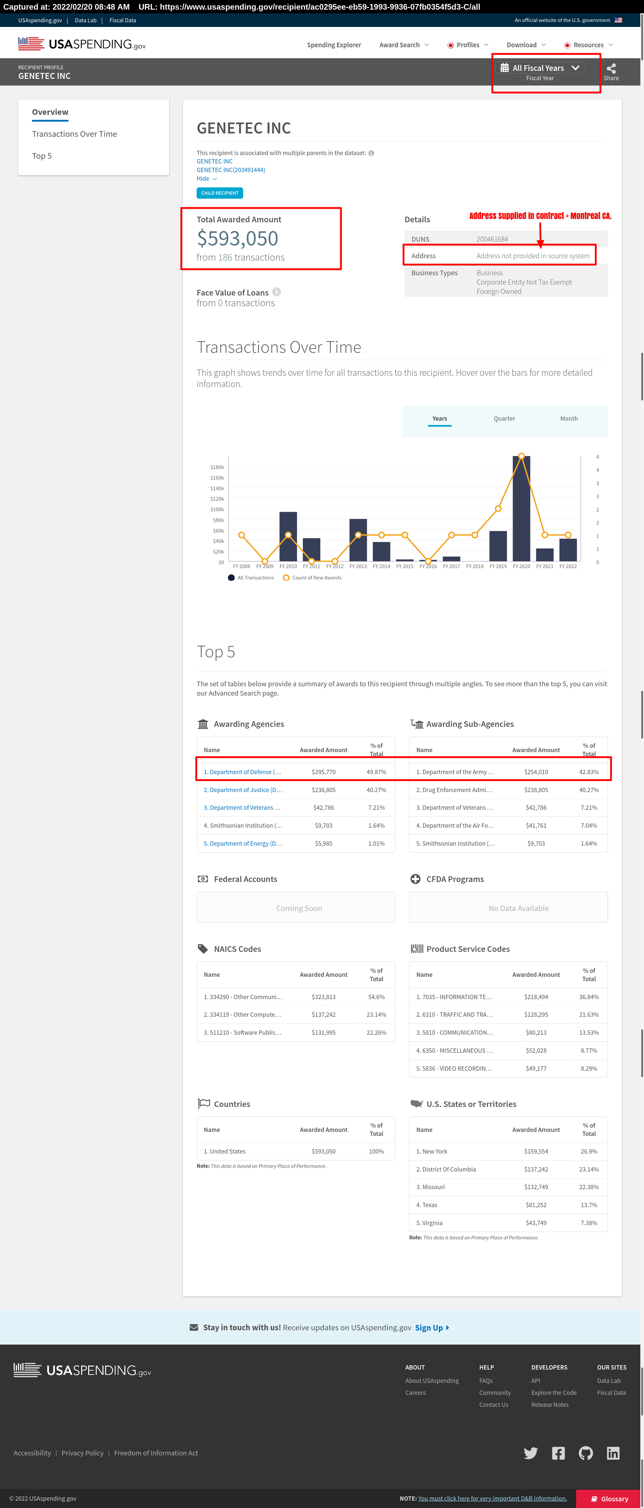Open Careers footer link
This screenshot has height=1508, width=644.
click(415, 1393)
